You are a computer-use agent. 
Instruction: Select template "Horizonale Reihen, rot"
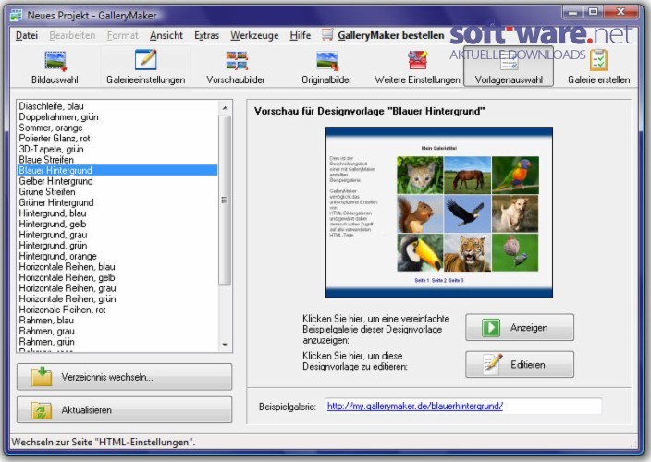117,310
